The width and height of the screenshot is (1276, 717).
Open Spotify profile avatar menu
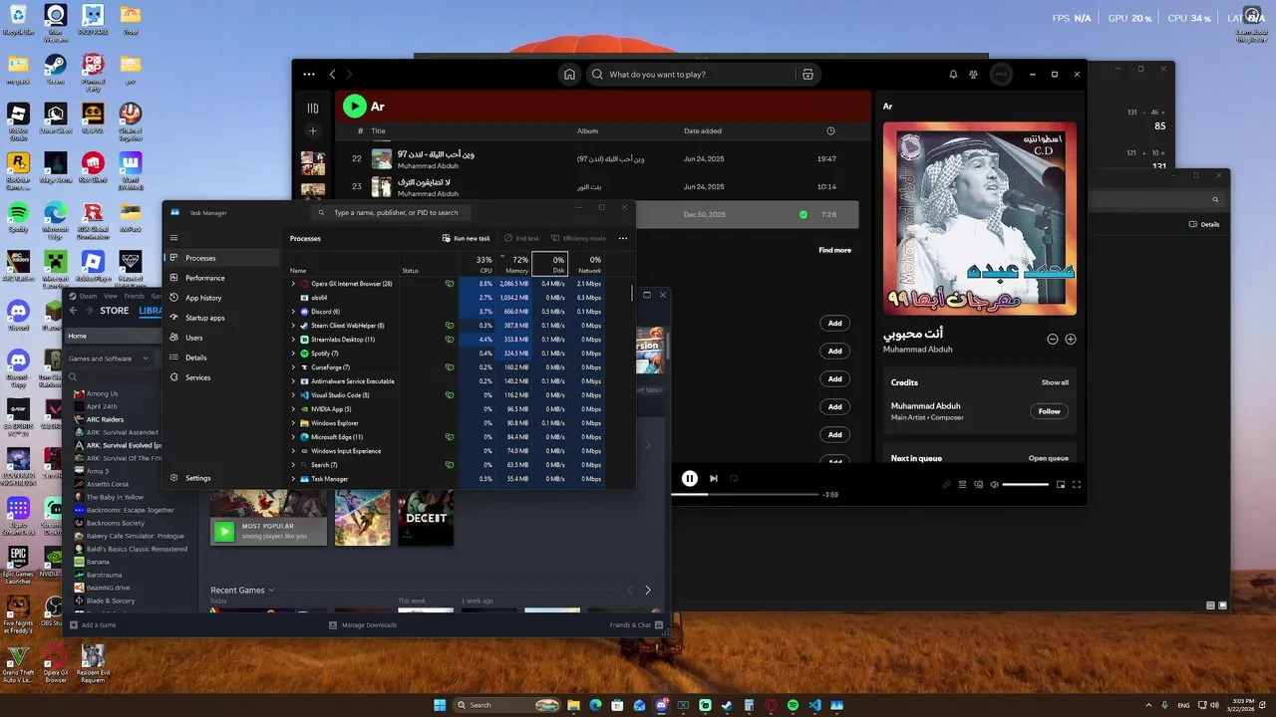pyautogui.click(x=1000, y=75)
